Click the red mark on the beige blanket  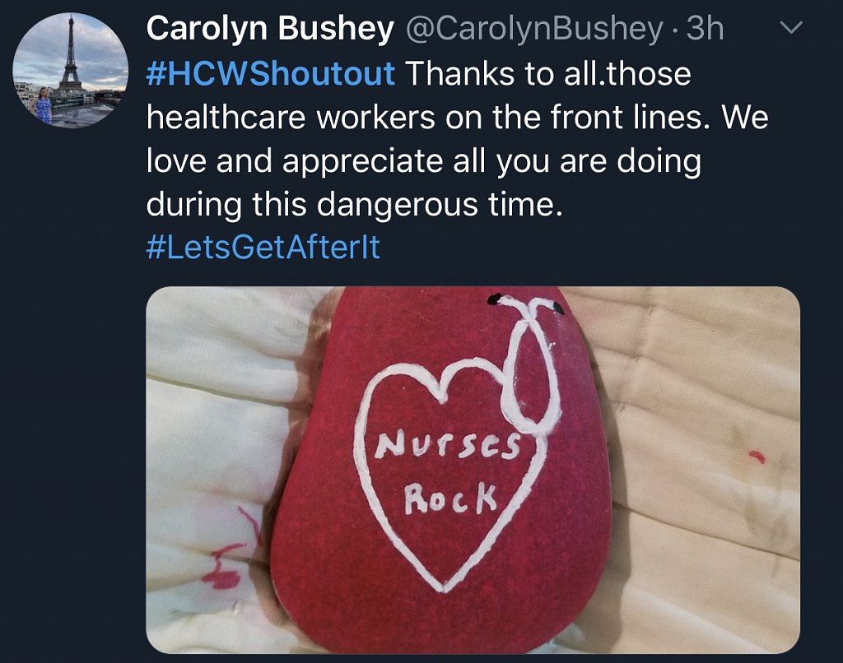pyautogui.click(x=757, y=457)
